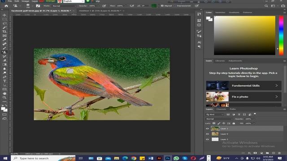287x161 pixels.
Task: Click the foreground color swatch in toolbar
Action: click(3, 109)
